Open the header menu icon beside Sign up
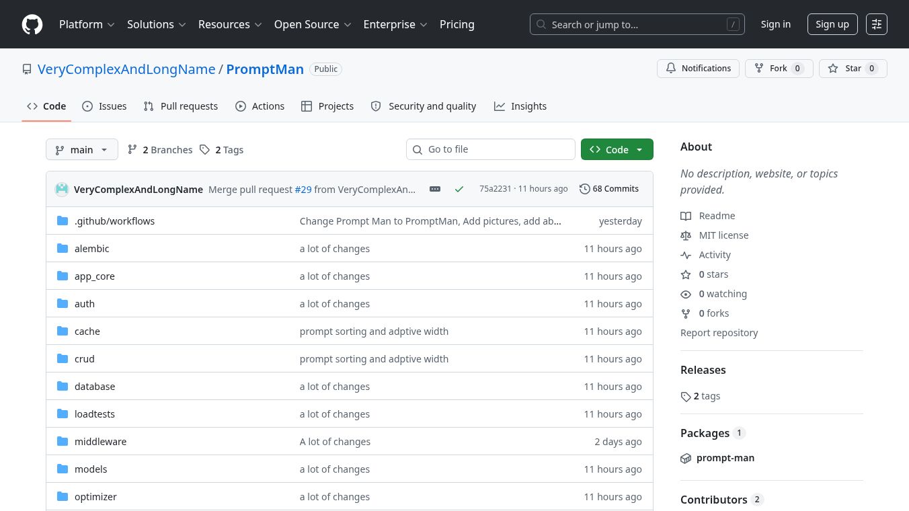 pos(877,24)
